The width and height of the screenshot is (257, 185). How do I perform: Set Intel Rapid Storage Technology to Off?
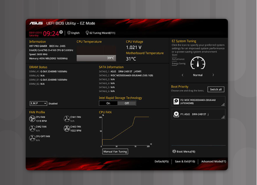pos(127,103)
